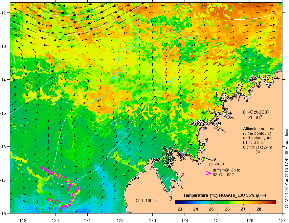The height and width of the screenshot is (223, 289).
Task: Select the '20:00Z' time label
Action: [x=256, y=117]
